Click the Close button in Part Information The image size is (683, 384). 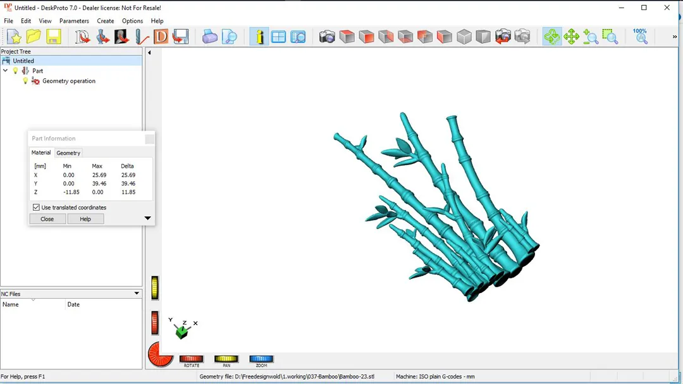pos(47,219)
